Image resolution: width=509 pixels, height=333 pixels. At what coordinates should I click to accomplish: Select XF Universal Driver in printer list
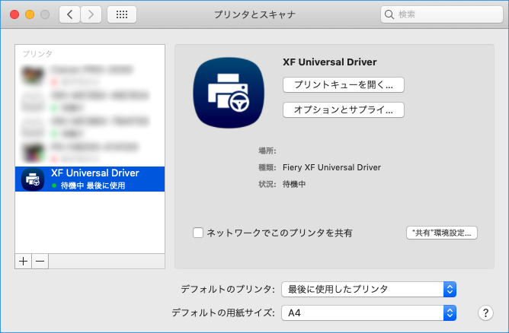pyautogui.click(x=90, y=179)
